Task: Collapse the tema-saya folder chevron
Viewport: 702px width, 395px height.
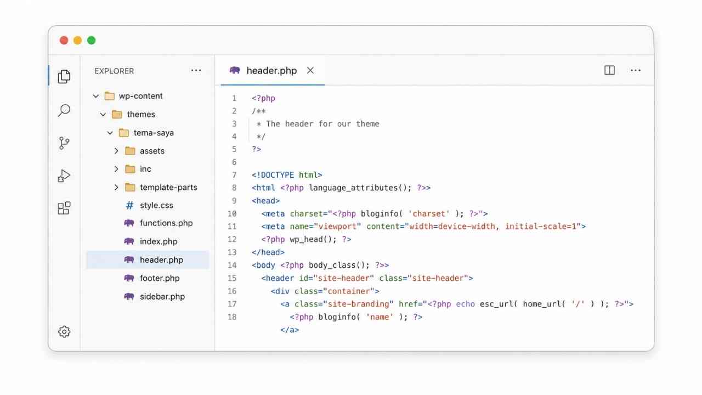Action: pyautogui.click(x=110, y=133)
